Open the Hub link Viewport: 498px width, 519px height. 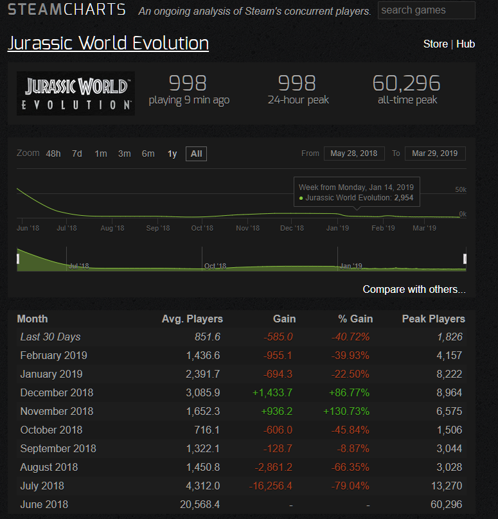pyautogui.click(x=466, y=44)
